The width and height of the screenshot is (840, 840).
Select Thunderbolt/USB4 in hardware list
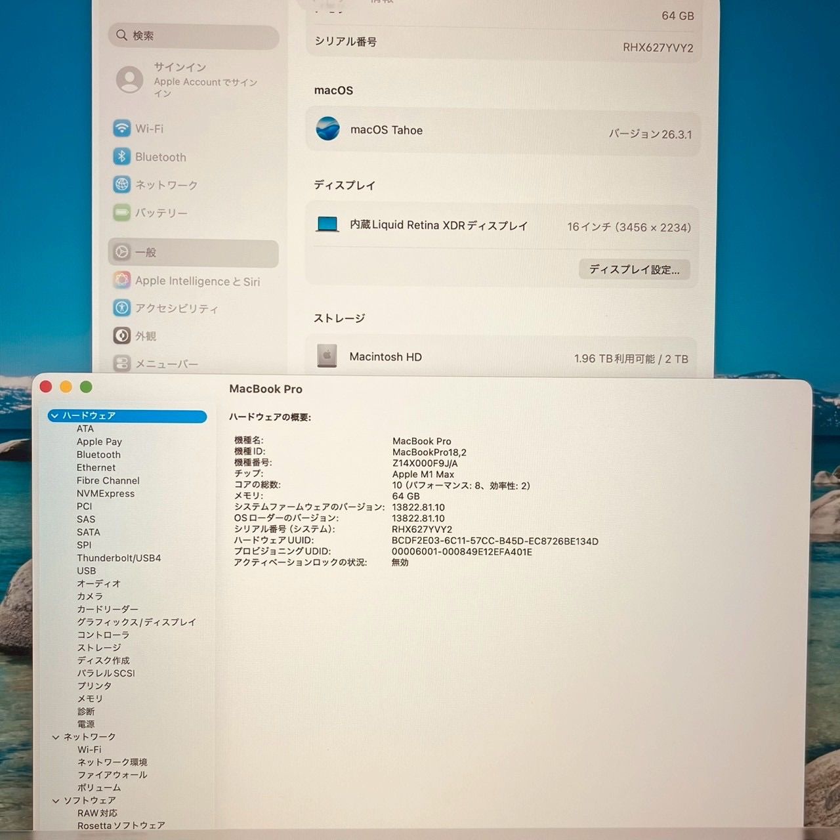pos(119,558)
